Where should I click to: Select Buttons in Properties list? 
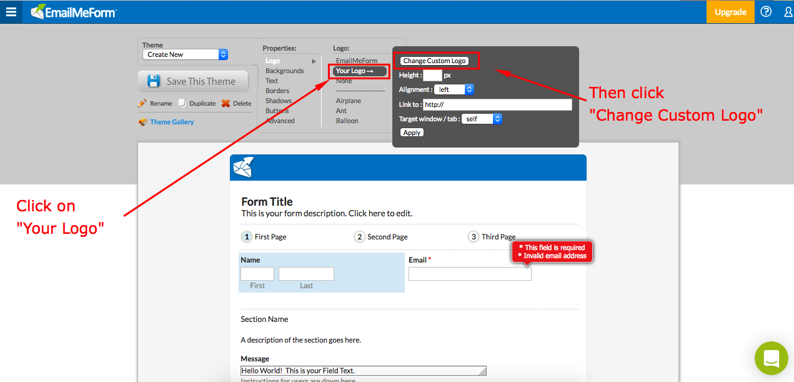(x=277, y=111)
